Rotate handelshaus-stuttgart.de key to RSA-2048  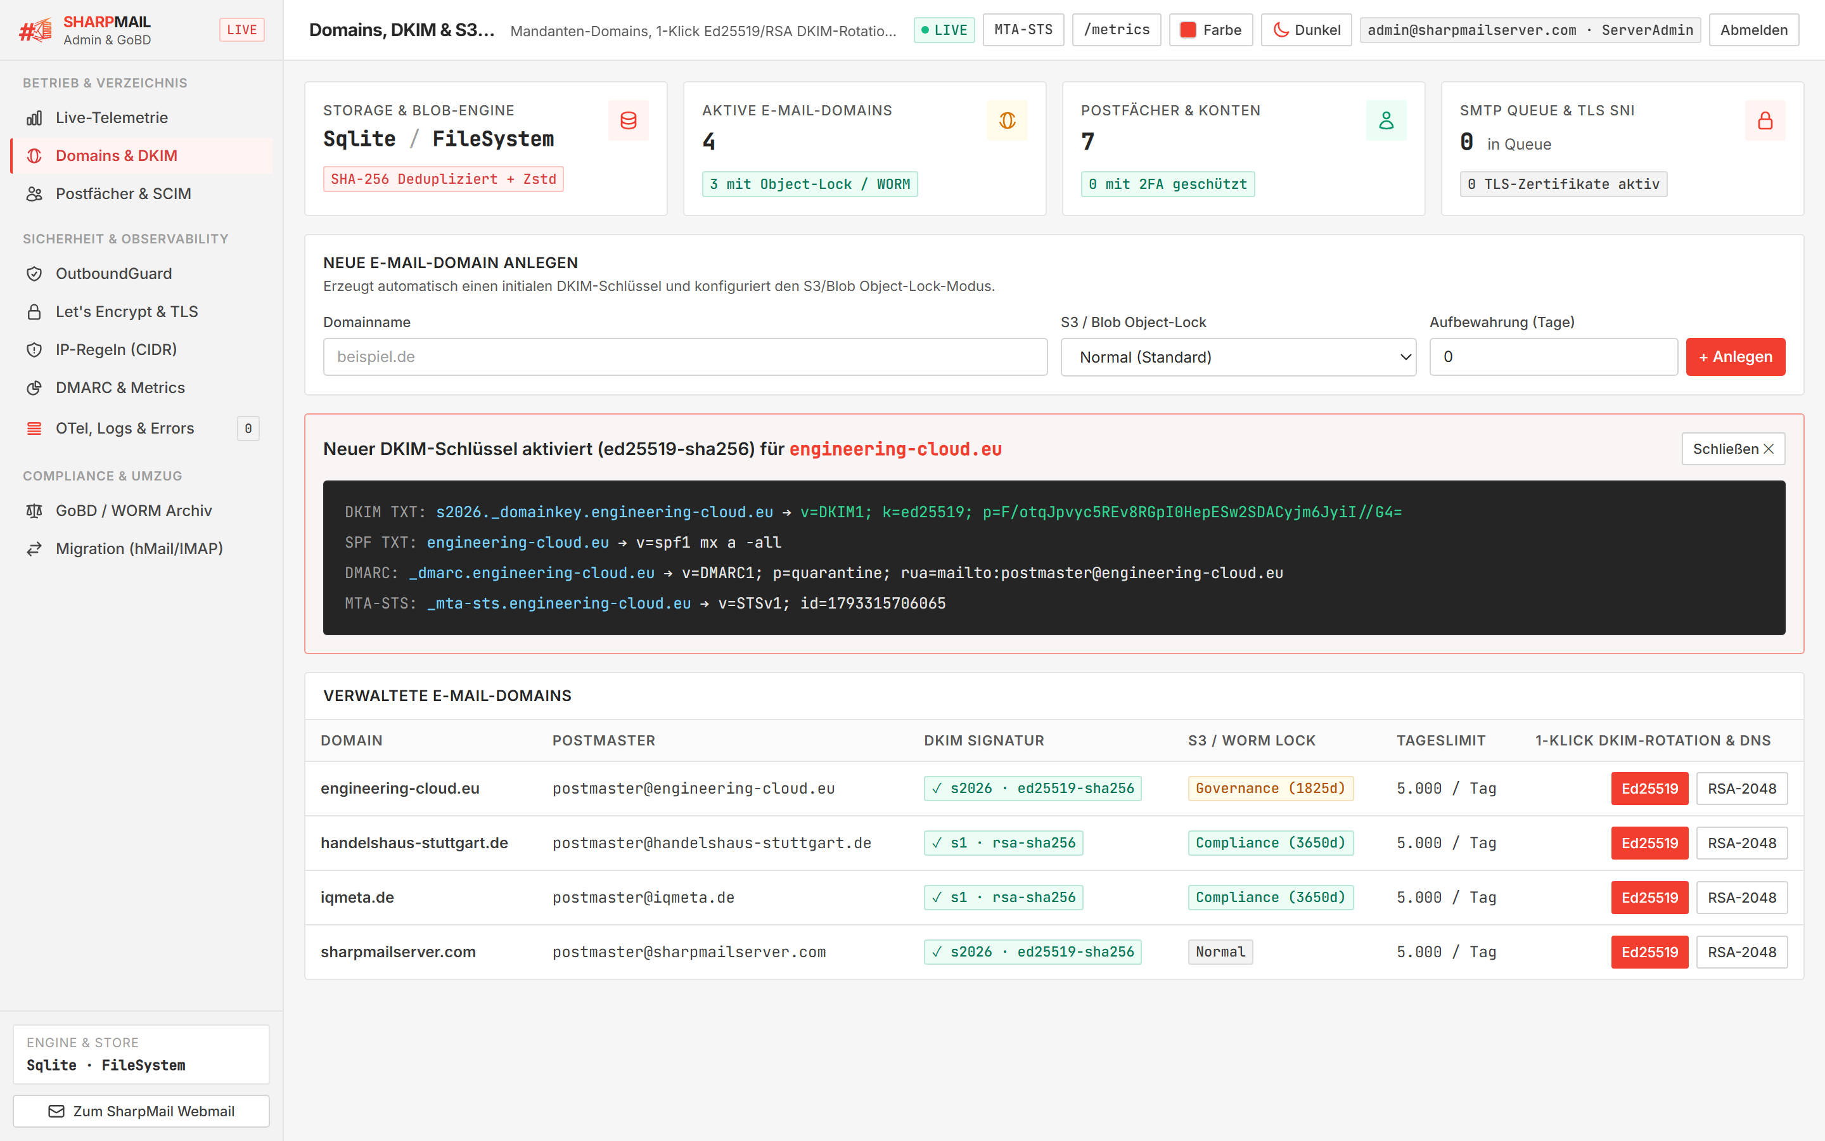coord(1741,843)
